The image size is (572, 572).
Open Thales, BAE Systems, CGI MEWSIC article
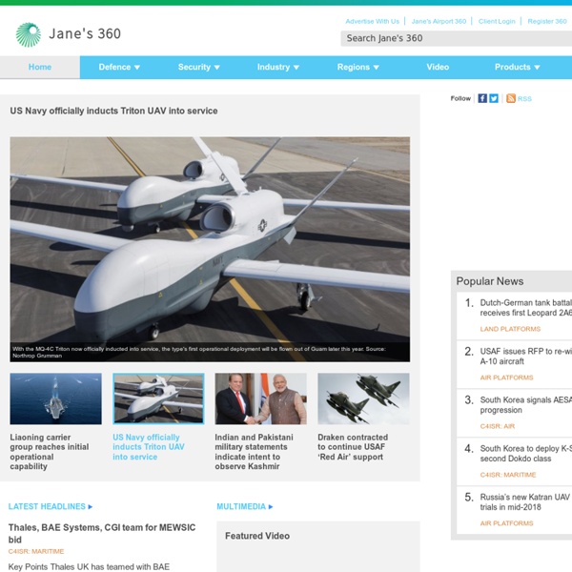pyautogui.click(x=102, y=533)
